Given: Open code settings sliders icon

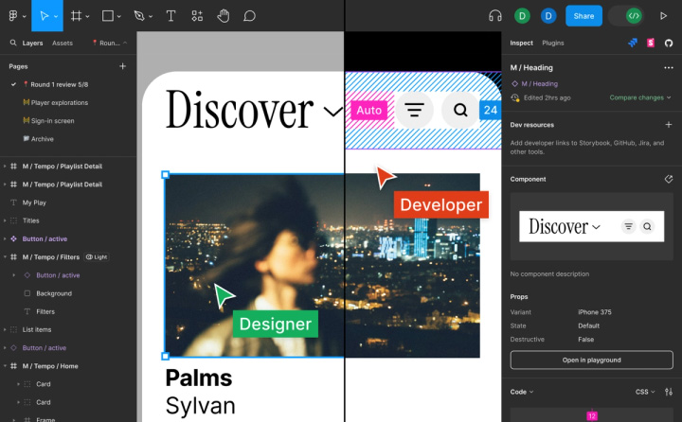Looking at the screenshot, I should [x=669, y=392].
